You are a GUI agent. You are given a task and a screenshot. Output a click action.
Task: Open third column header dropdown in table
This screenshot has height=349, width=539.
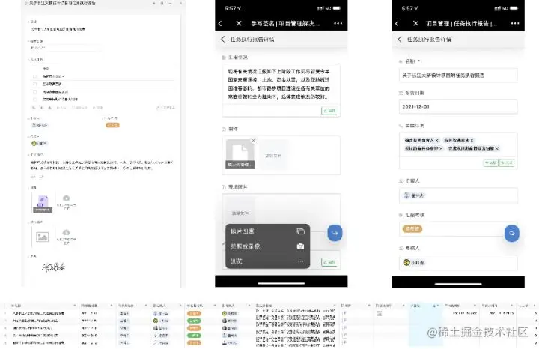coord(146,306)
